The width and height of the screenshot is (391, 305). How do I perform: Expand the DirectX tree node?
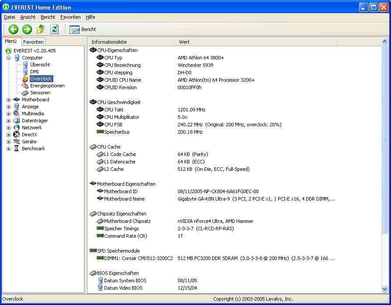[x=8, y=135]
